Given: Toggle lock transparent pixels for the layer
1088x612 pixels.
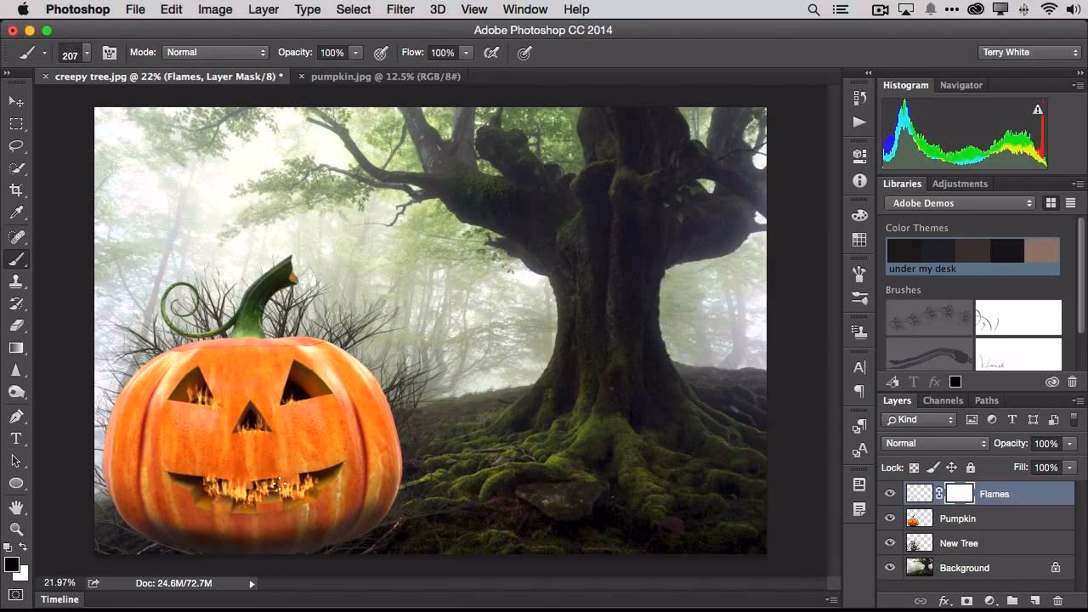Looking at the screenshot, I should pos(915,467).
